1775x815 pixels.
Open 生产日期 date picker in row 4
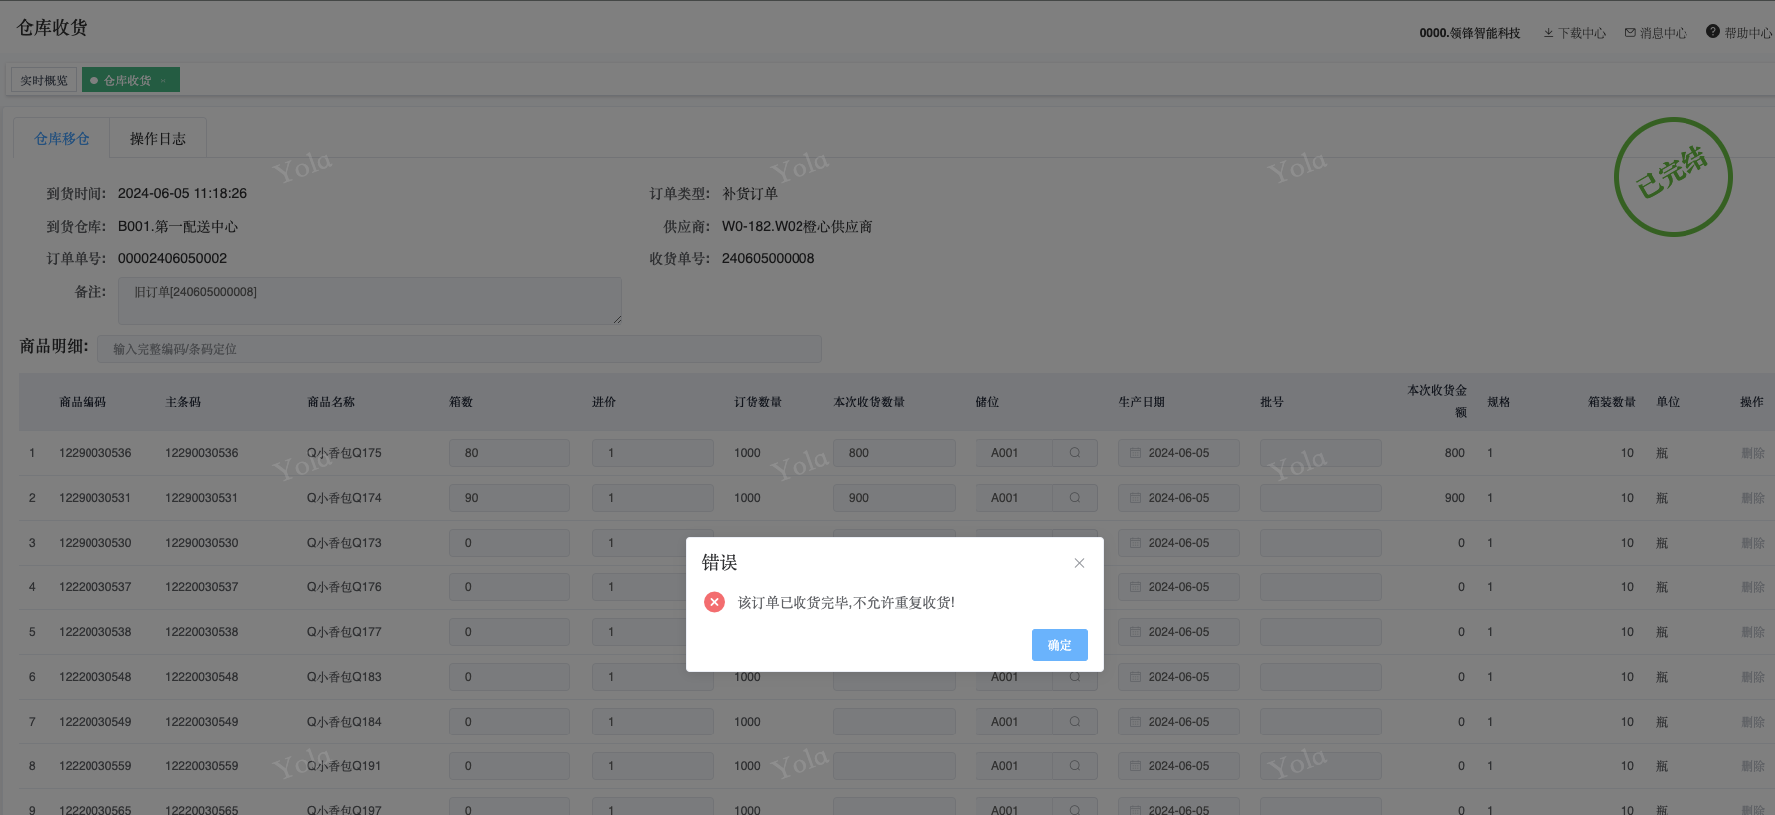tap(1178, 587)
